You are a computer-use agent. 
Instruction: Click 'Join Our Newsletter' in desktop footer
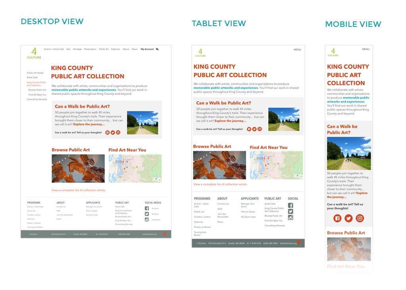[65, 215]
